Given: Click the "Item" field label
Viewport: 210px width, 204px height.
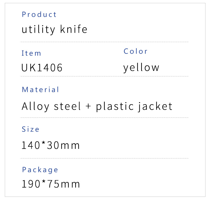Looking at the screenshot, I should [31, 53].
